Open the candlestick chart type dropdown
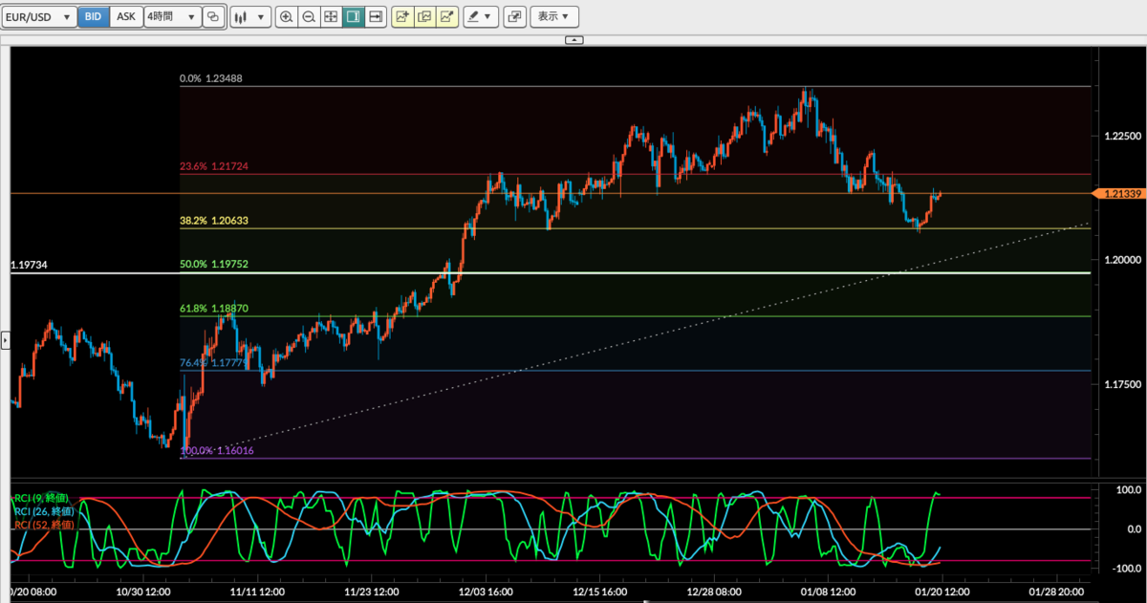Screen dimensions: 1147x603 pyautogui.click(x=250, y=16)
